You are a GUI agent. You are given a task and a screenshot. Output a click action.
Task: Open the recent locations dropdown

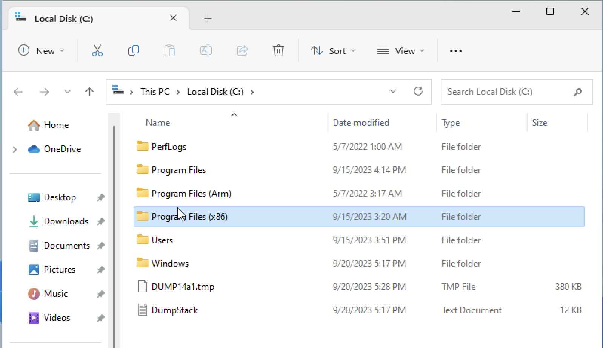[67, 92]
